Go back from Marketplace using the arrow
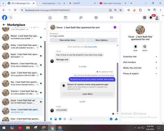This screenshot has height=131, width=164. point(4,25)
